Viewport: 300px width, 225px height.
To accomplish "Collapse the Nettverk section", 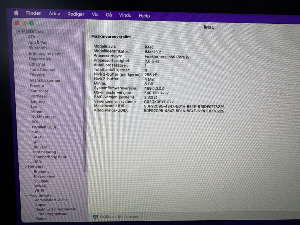I will tap(25, 167).
